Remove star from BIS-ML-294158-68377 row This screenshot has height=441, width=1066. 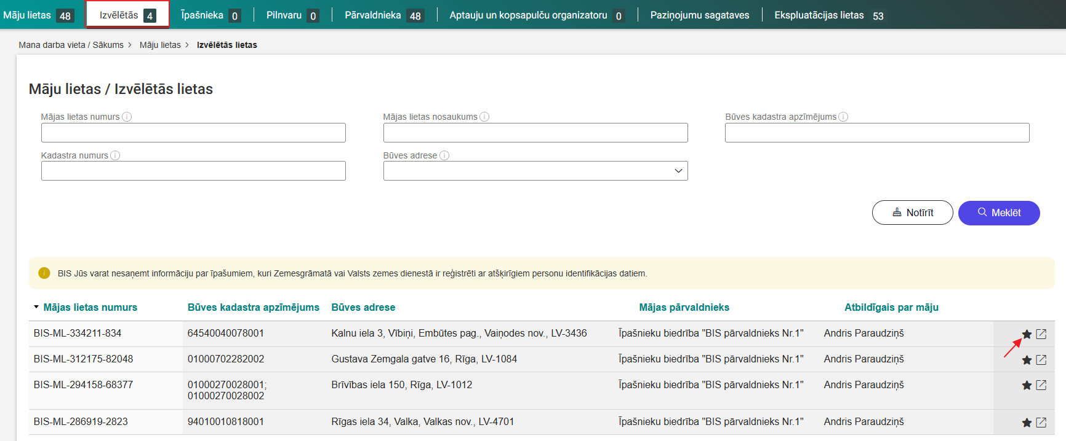click(1027, 385)
